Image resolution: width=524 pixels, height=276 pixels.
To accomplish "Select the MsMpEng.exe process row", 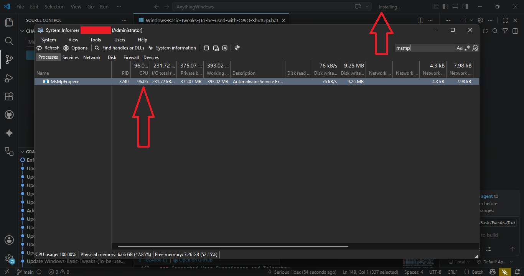I will click(x=257, y=82).
